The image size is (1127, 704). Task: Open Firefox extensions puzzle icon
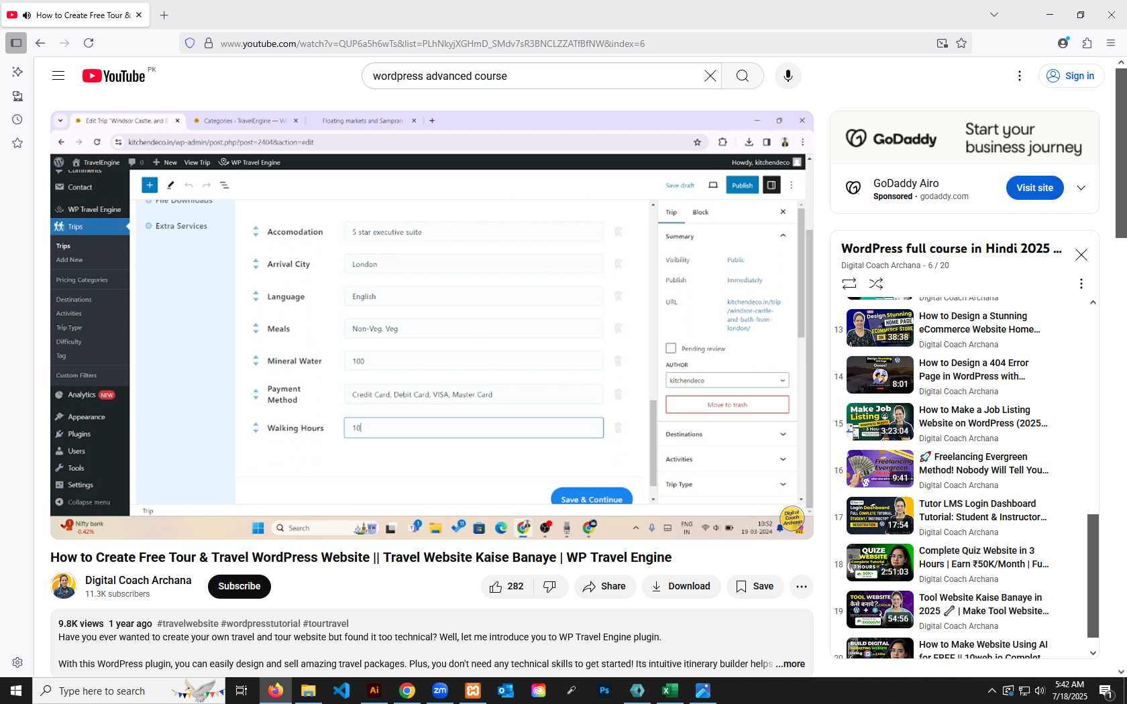[1087, 43]
